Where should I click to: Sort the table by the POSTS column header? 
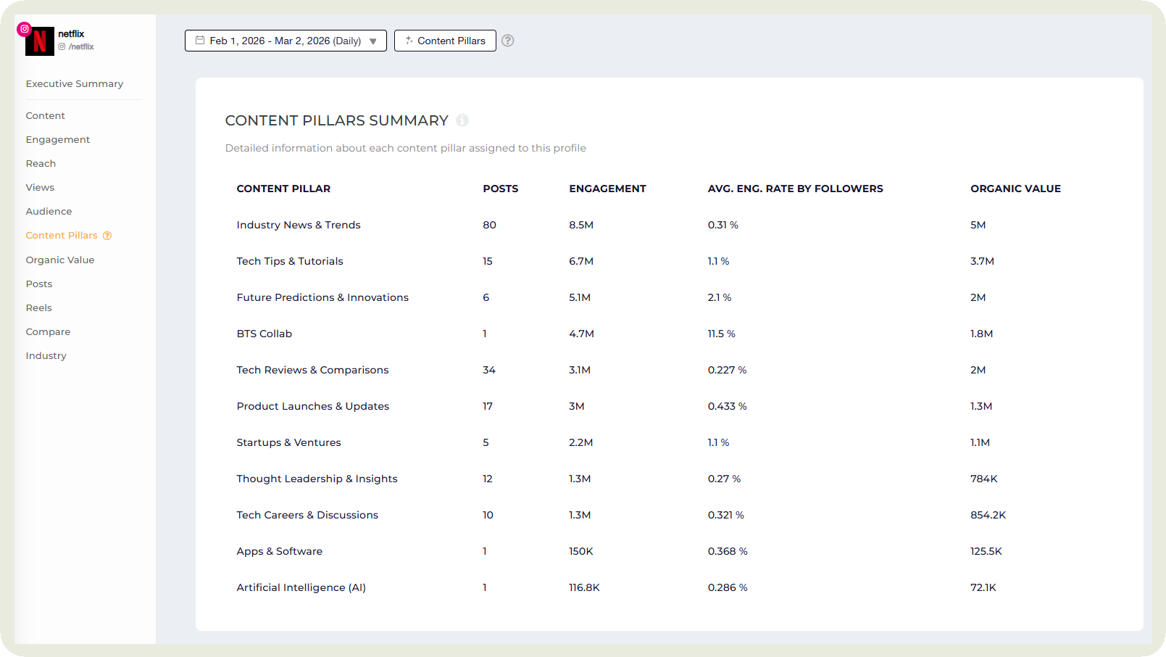pyautogui.click(x=500, y=189)
